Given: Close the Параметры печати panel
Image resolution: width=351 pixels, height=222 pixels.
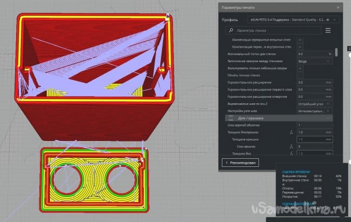Looking at the screenshot, I should (x=338, y=8).
